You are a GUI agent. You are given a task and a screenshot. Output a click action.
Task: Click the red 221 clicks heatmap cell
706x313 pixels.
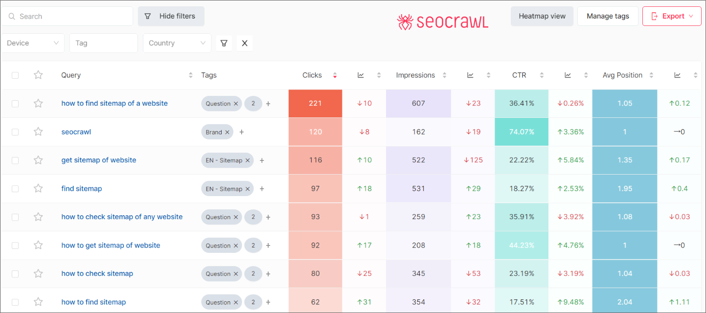[x=315, y=103]
